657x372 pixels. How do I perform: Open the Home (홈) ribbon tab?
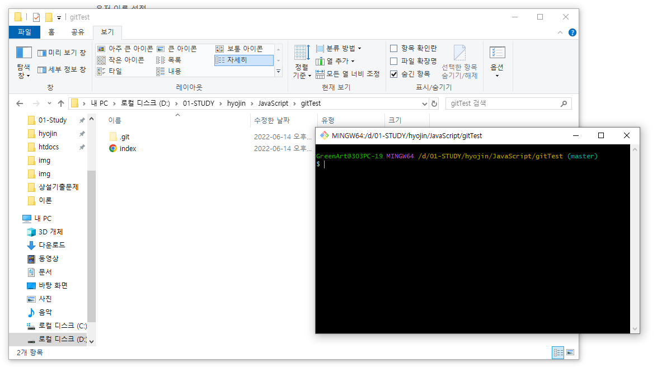coord(51,32)
